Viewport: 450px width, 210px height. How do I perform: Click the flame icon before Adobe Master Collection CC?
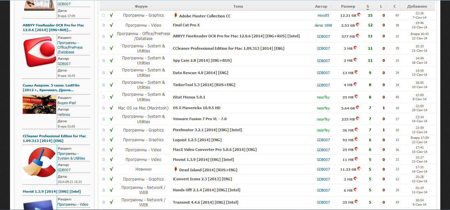point(176,15)
